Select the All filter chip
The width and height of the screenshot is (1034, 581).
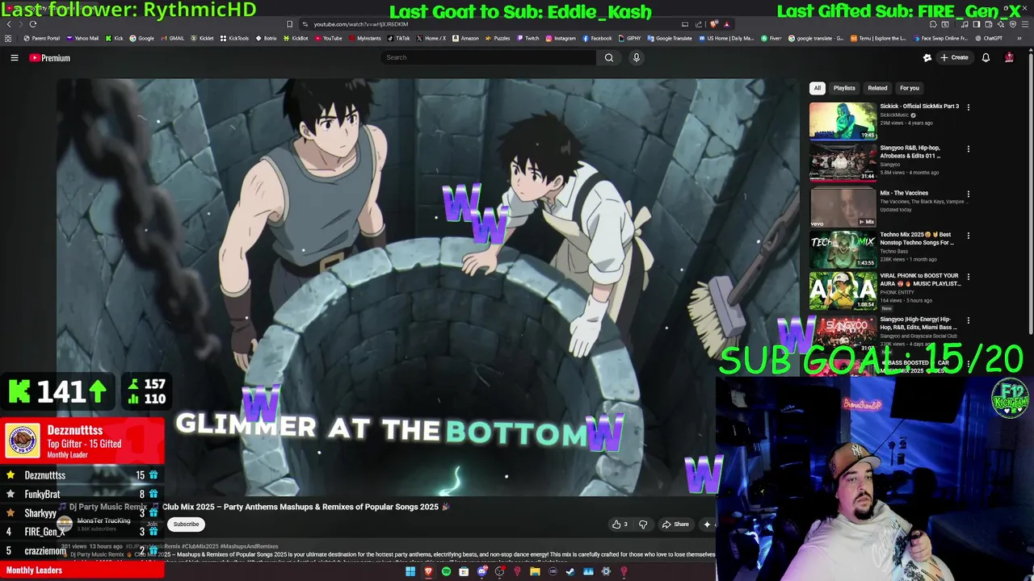click(818, 88)
